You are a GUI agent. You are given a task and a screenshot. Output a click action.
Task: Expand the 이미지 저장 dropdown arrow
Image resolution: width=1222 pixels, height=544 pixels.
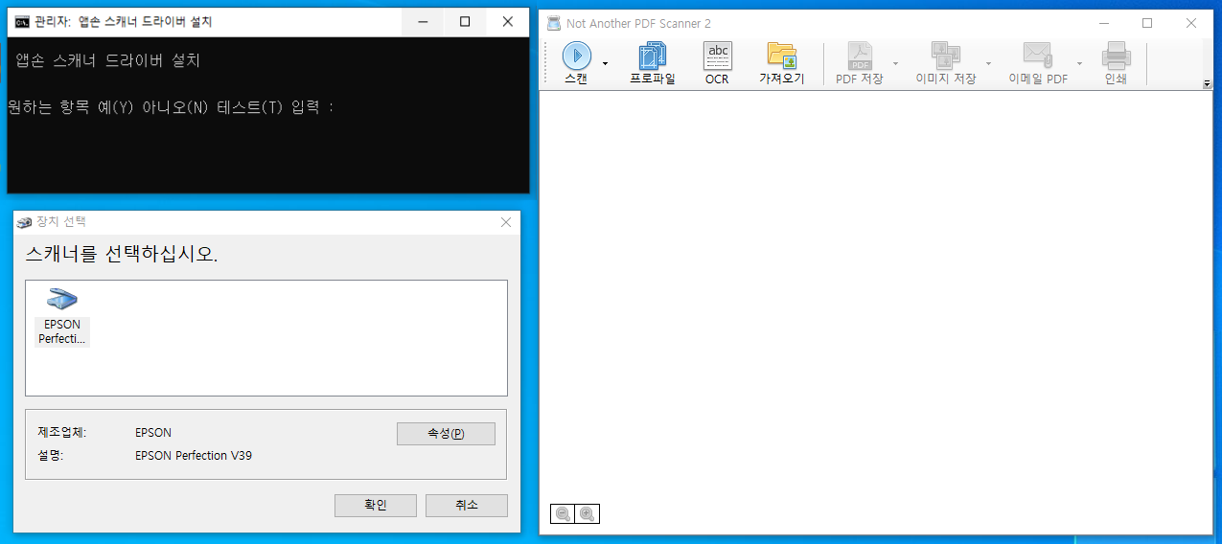(x=988, y=63)
